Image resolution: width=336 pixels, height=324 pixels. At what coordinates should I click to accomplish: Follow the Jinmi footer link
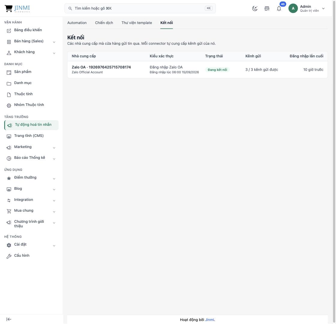[209, 320]
